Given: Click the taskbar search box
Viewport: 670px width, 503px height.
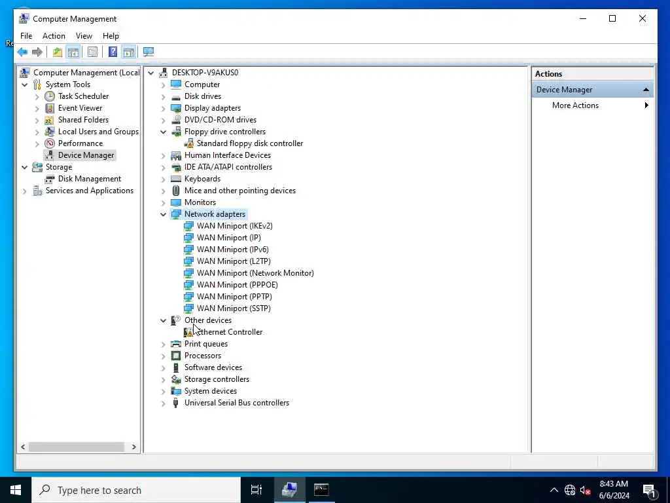Looking at the screenshot, I should tap(136, 490).
